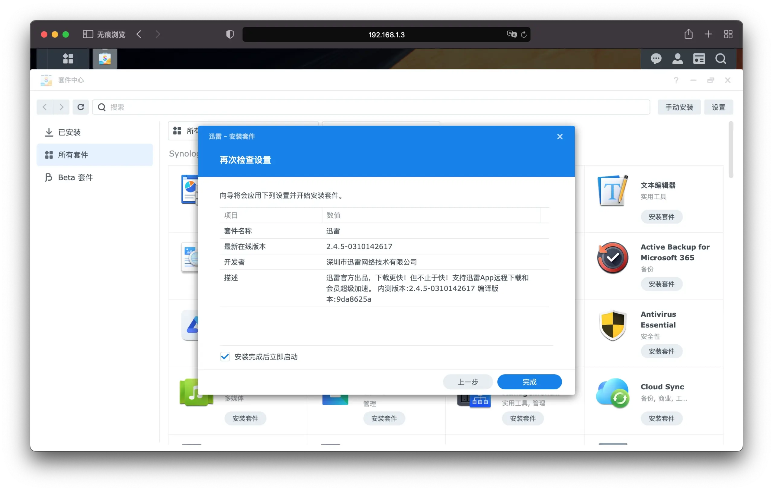Select 所有套件 in the sidebar
Image resolution: width=773 pixels, height=491 pixels.
click(x=95, y=155)
